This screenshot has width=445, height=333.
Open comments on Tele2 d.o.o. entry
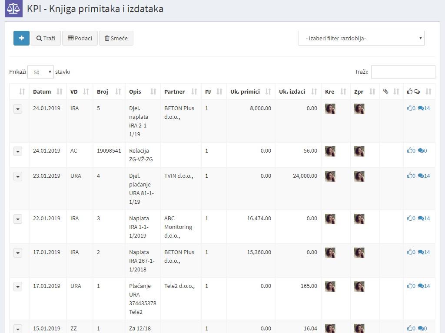424,286
